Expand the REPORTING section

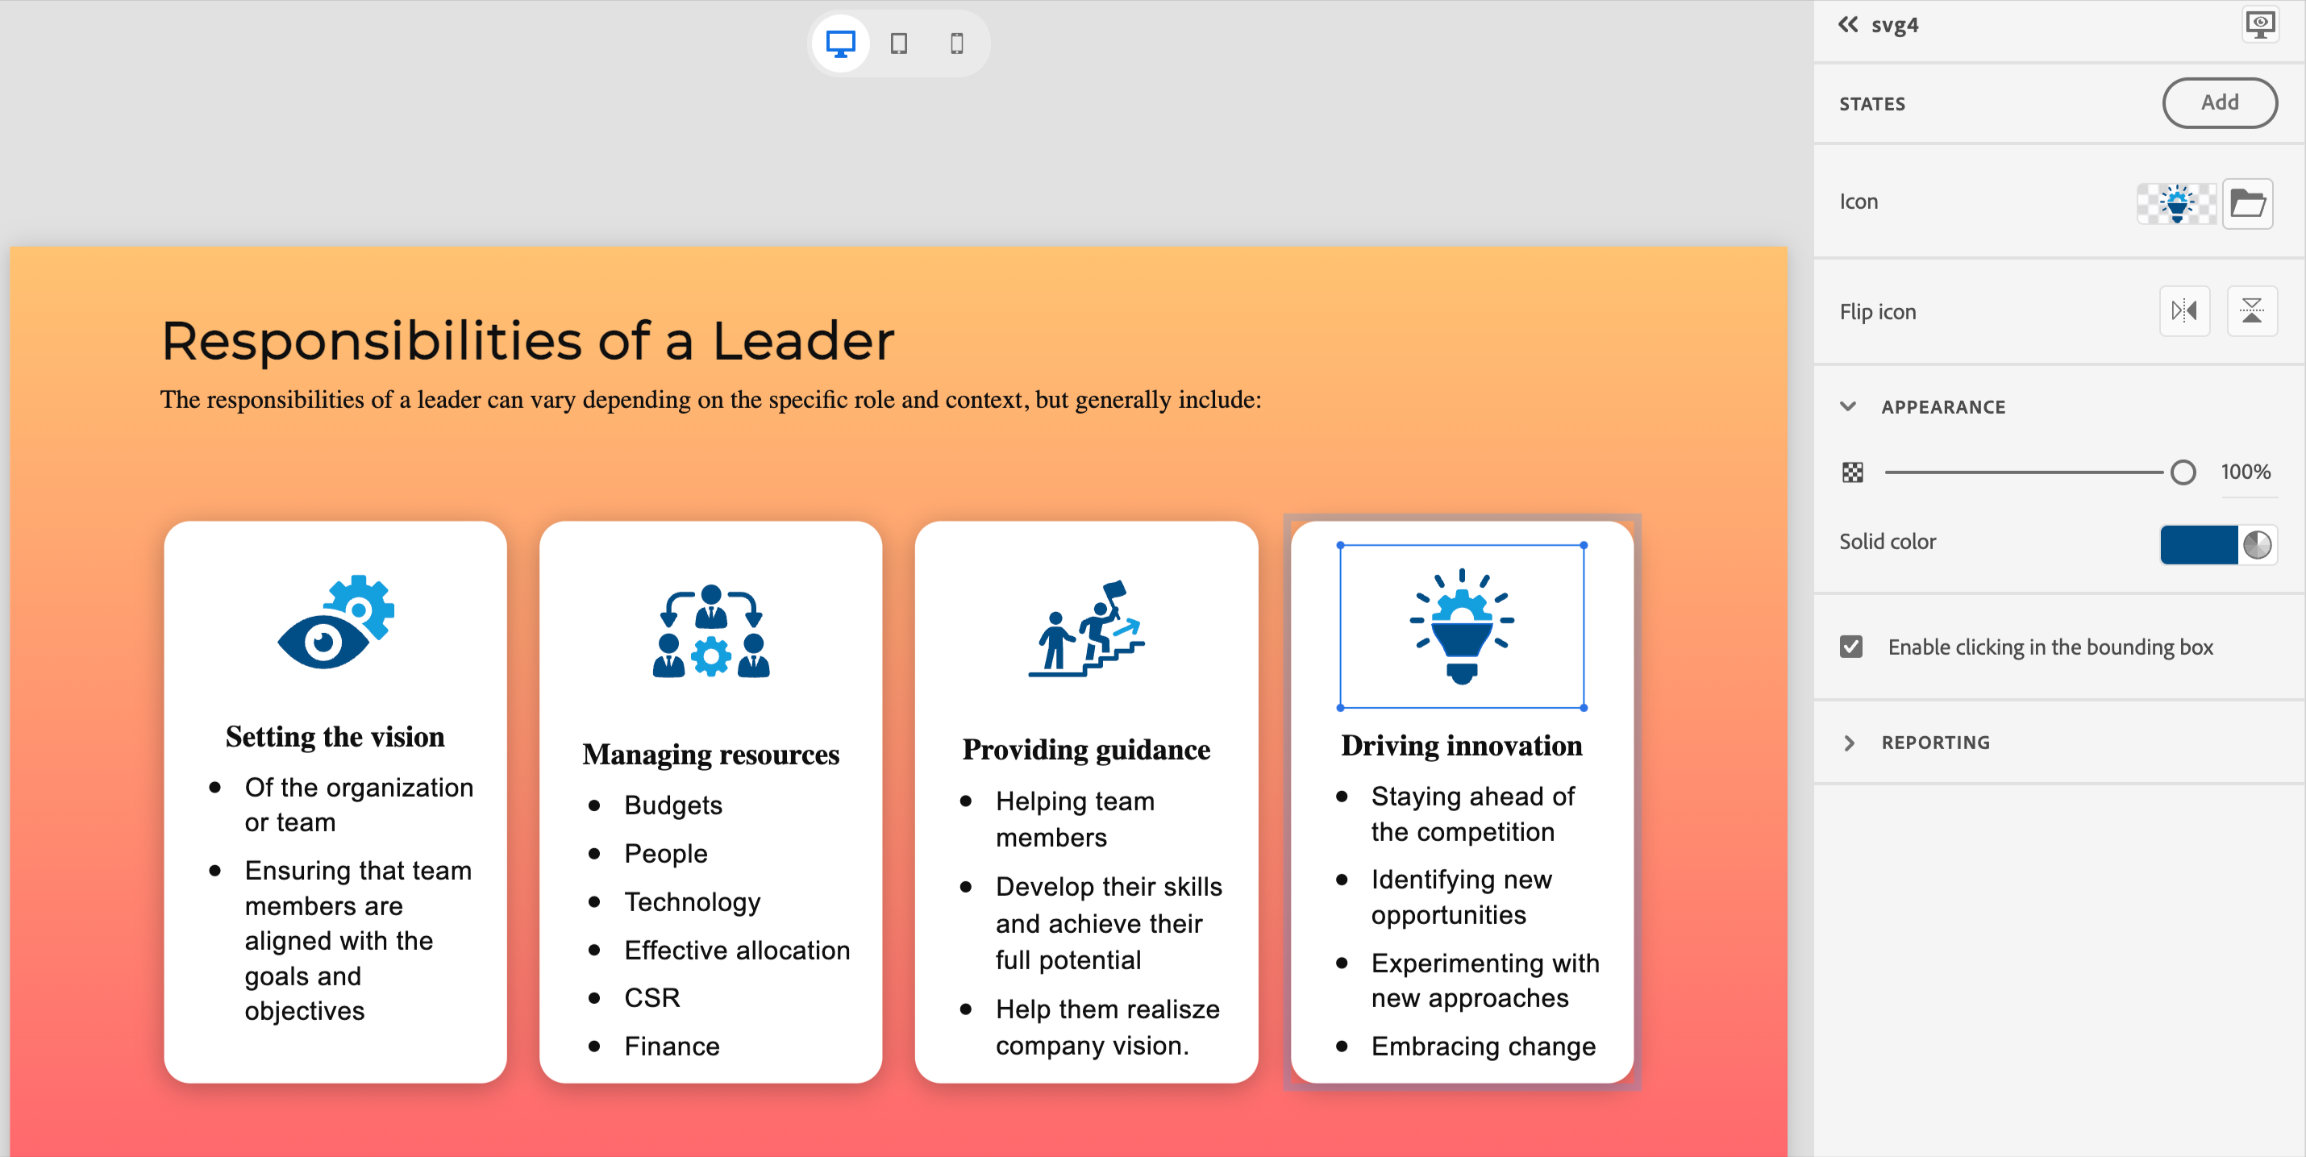pyautogui.click(x=1850, y=743)
